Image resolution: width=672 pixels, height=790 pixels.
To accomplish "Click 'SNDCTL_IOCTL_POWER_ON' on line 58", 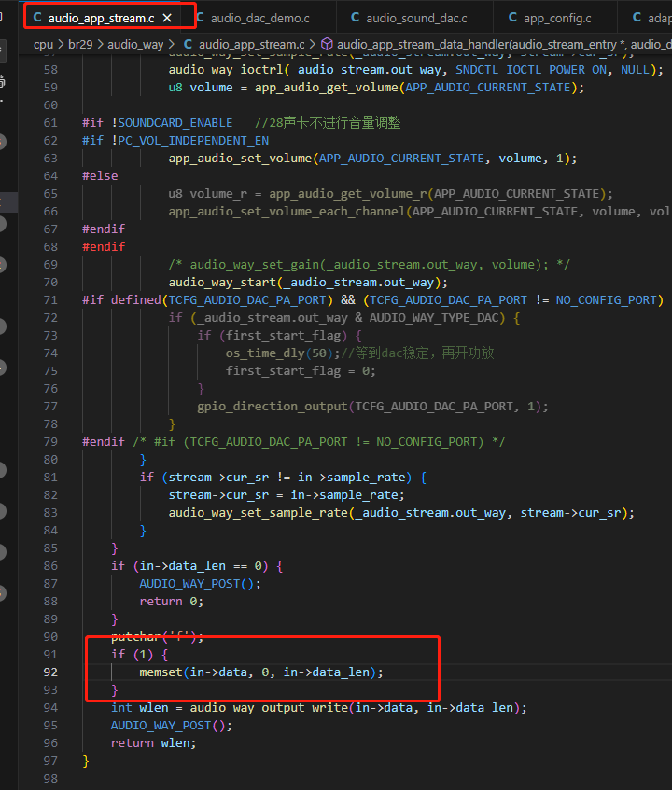I will pos(531,70).
